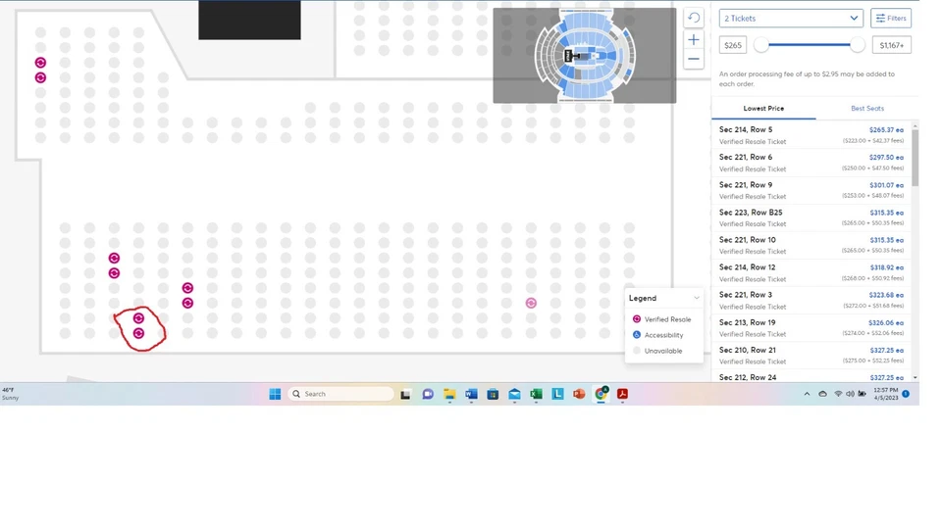Click the arena overview minimap
The image size is (942, 529).
[585, 55]
